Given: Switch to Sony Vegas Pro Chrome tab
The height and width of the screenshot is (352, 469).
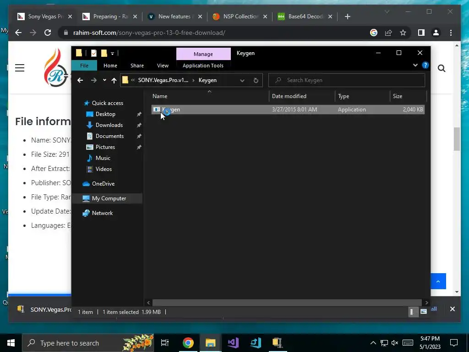Looking at the screenshot, I should (x=45, y=16).
